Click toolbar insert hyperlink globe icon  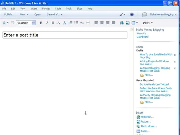[x=122, y=23]
